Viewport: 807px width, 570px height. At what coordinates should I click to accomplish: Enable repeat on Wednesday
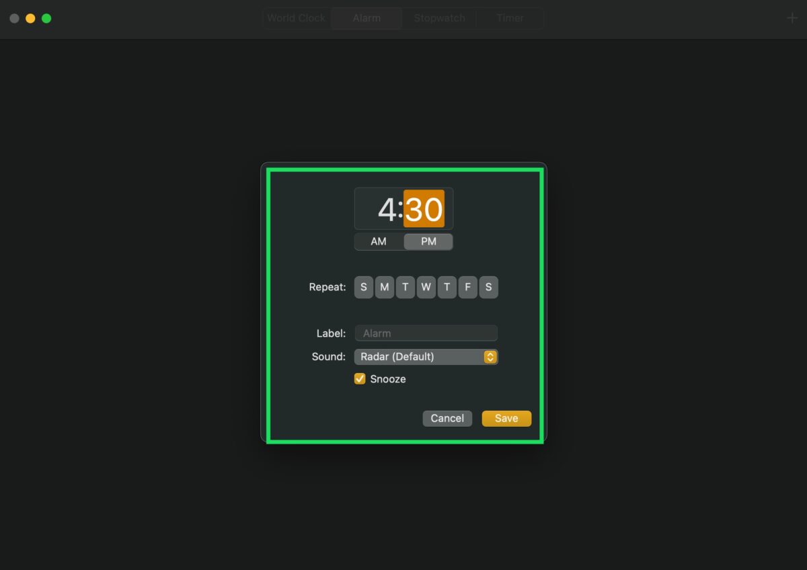point(426,287)
